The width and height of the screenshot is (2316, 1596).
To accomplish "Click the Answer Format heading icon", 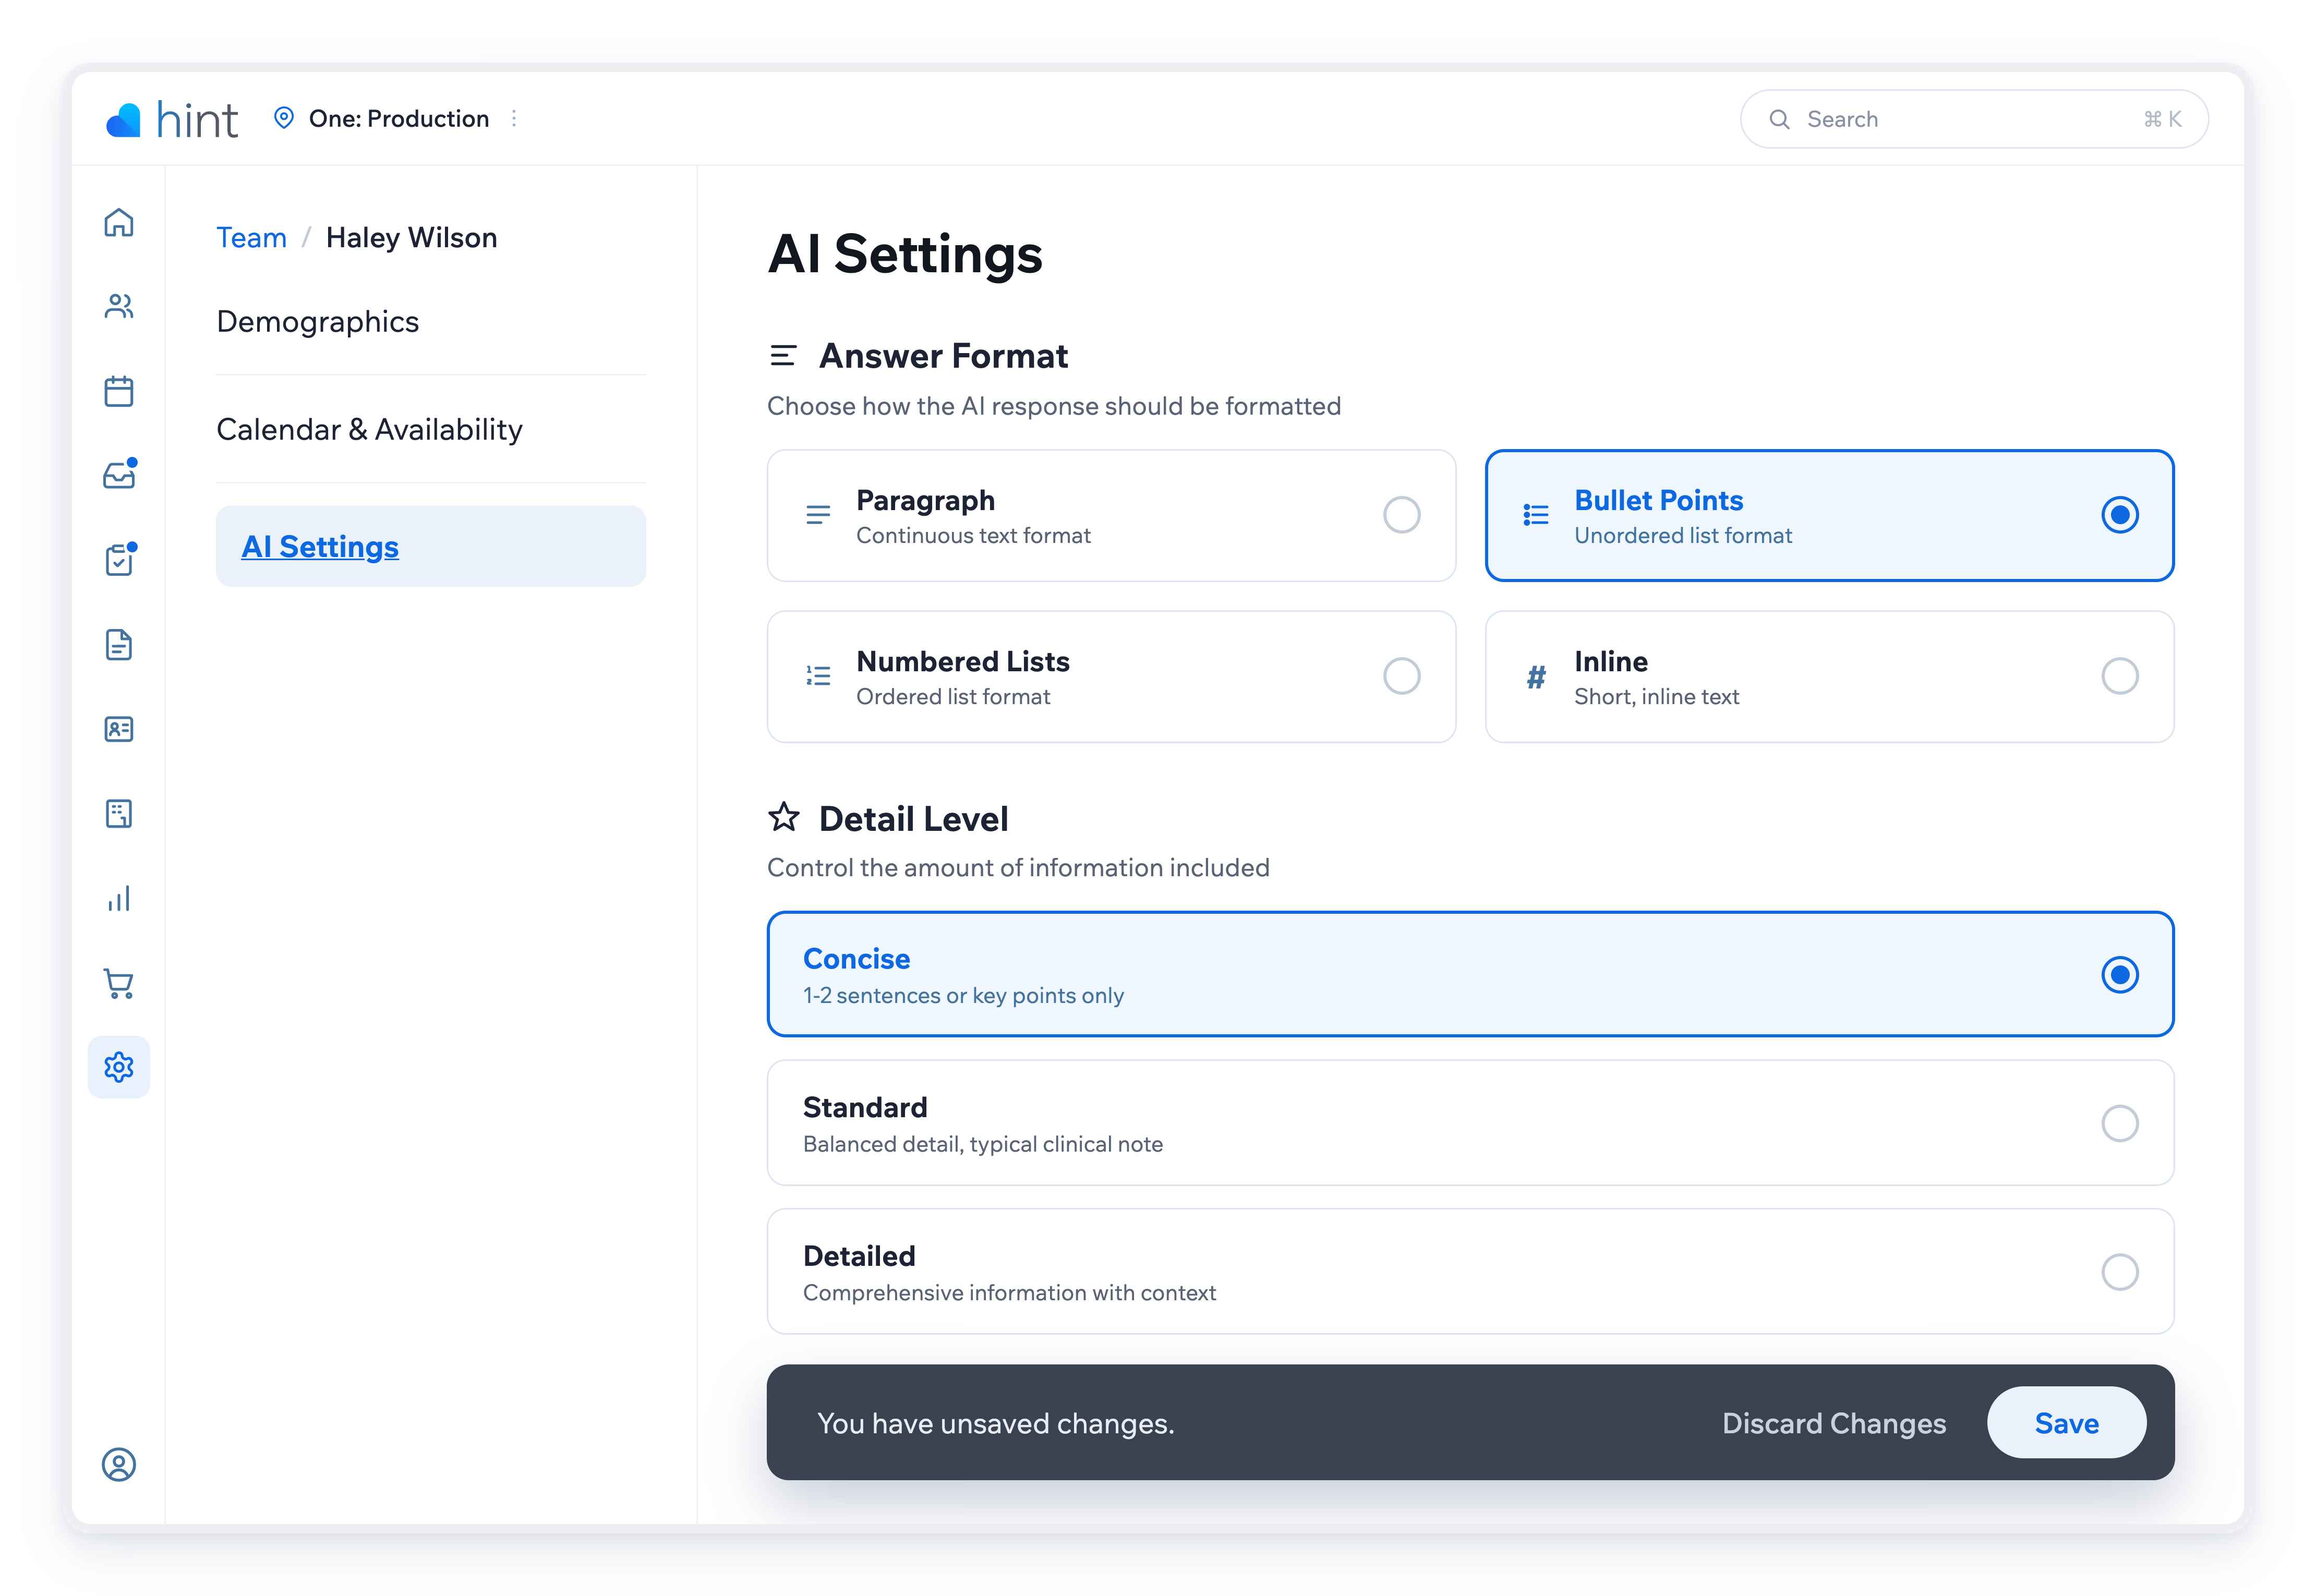I will 783,355.
